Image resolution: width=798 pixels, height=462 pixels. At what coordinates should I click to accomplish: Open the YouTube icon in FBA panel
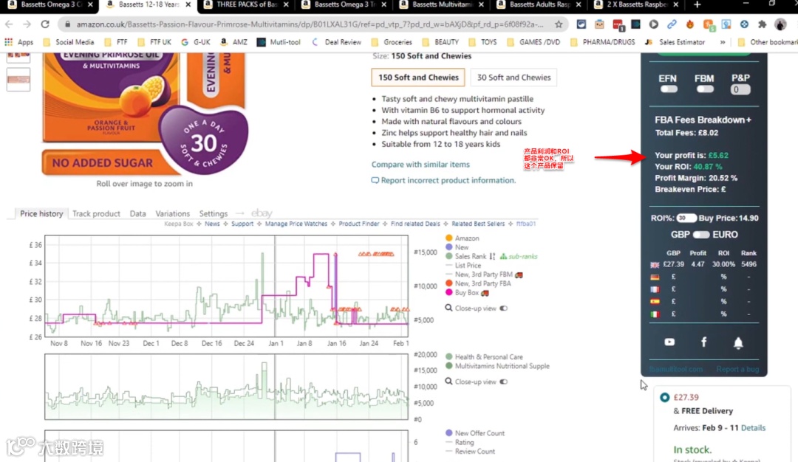(x=669, y=342)
